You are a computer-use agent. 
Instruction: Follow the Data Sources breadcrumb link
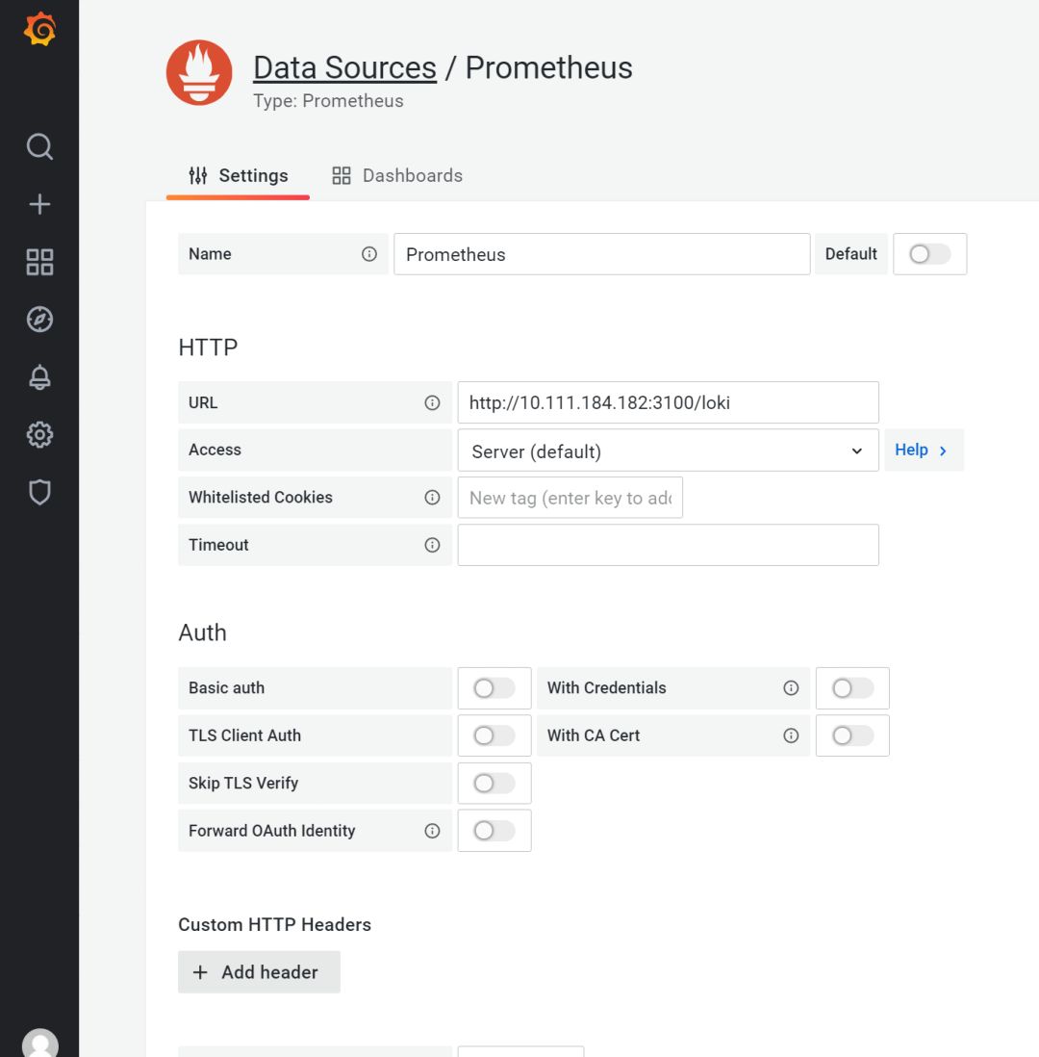pyautogui.click(x=344, y=67)
